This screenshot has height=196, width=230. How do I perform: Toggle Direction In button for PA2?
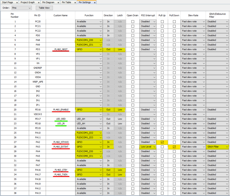(109, 142)
